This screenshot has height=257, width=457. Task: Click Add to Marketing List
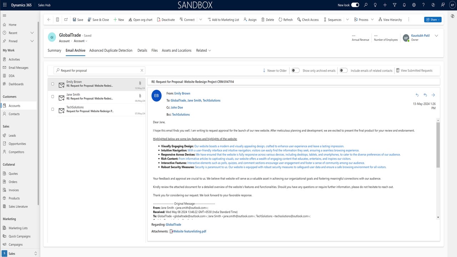(x=223, y=20)
